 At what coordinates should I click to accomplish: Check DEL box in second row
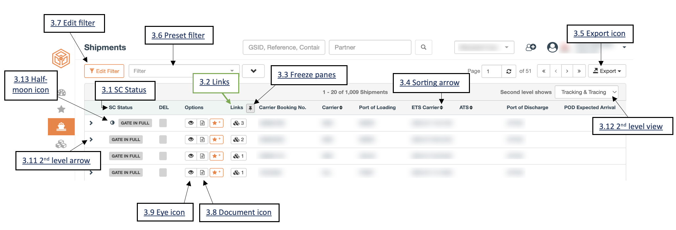click(163, 140)
